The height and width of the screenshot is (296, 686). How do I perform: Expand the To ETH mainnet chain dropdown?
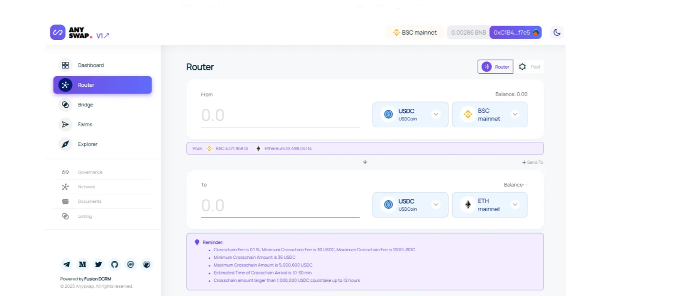490,205
